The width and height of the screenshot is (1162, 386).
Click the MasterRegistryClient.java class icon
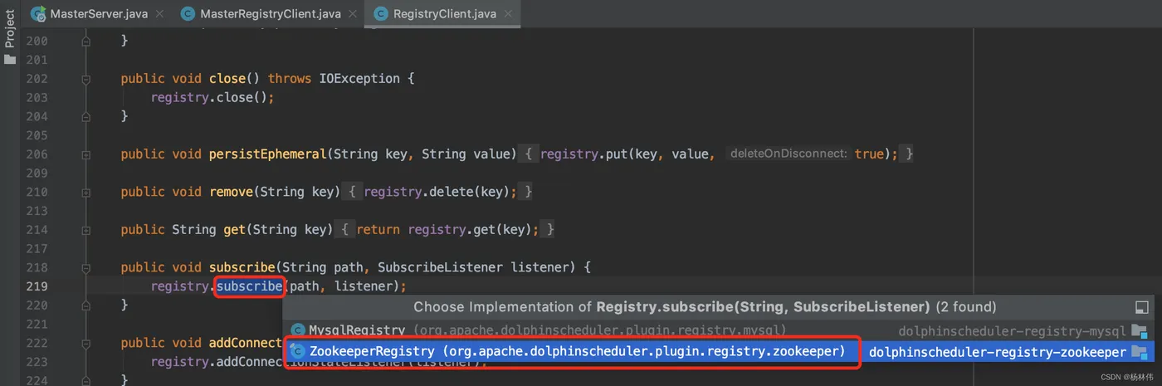[x=188, y=14]
